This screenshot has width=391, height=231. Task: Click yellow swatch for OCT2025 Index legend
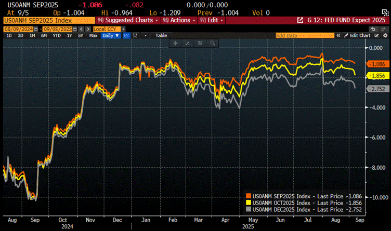pyautogui.click(x=249, y=203)
